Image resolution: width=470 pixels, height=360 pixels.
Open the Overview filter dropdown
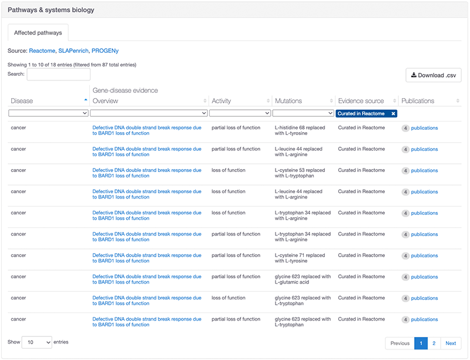click(149, 113)
